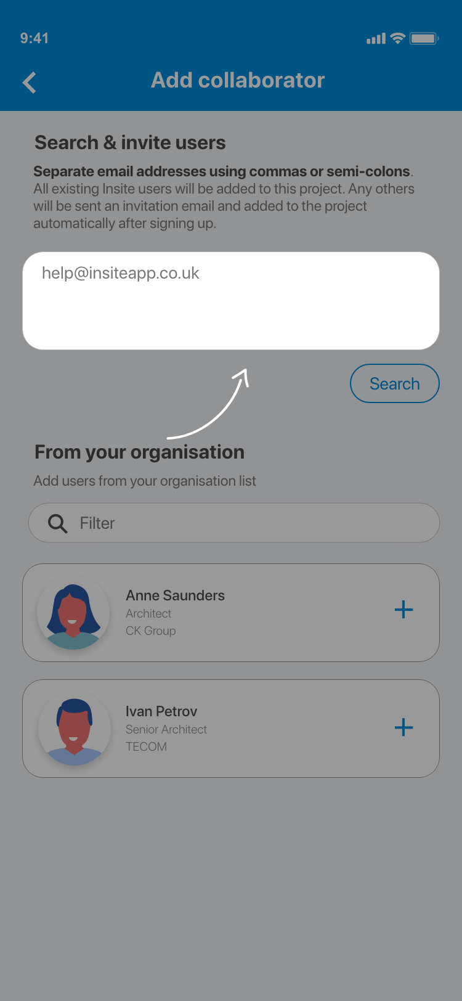Focus the email address text box

[x=231, y=301]
